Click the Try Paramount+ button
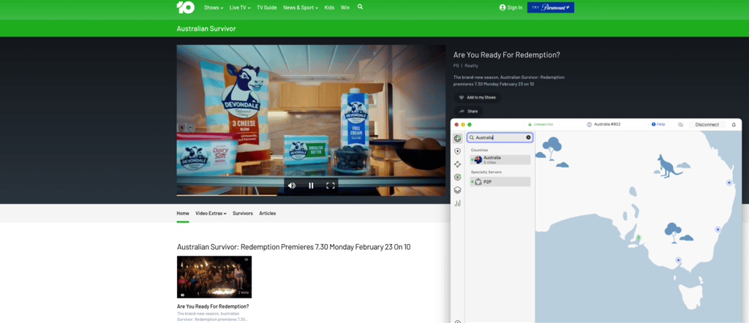Screen dimensions: 749x323 551,7
